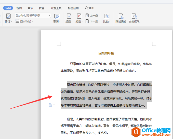Switch to the 视图 tab
The height and width of the screenshot is (139, 173).
coord(19,8)
